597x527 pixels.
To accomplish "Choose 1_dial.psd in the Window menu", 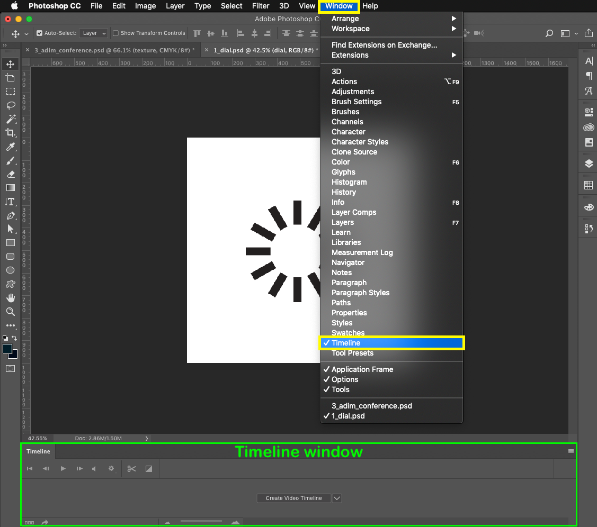I will click(x=392, y=416).
